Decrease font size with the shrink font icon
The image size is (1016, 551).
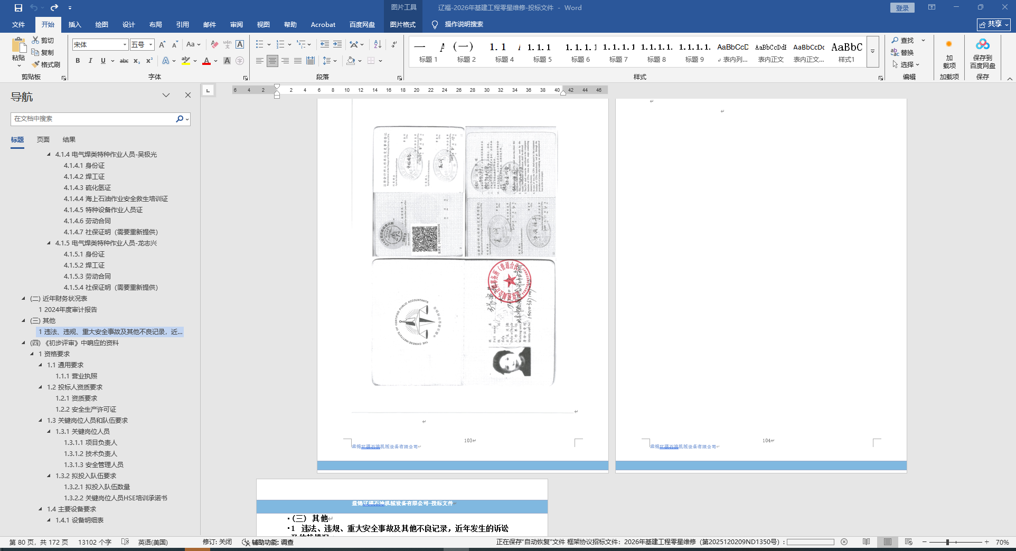175,45
